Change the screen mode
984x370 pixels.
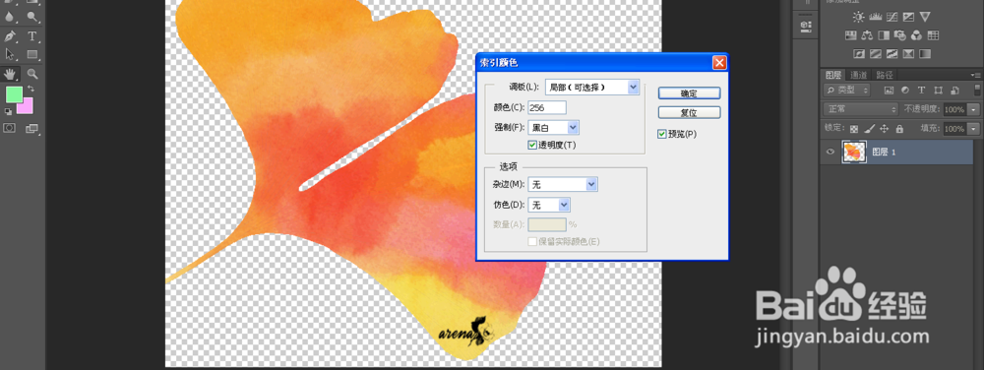pos(32,129)
